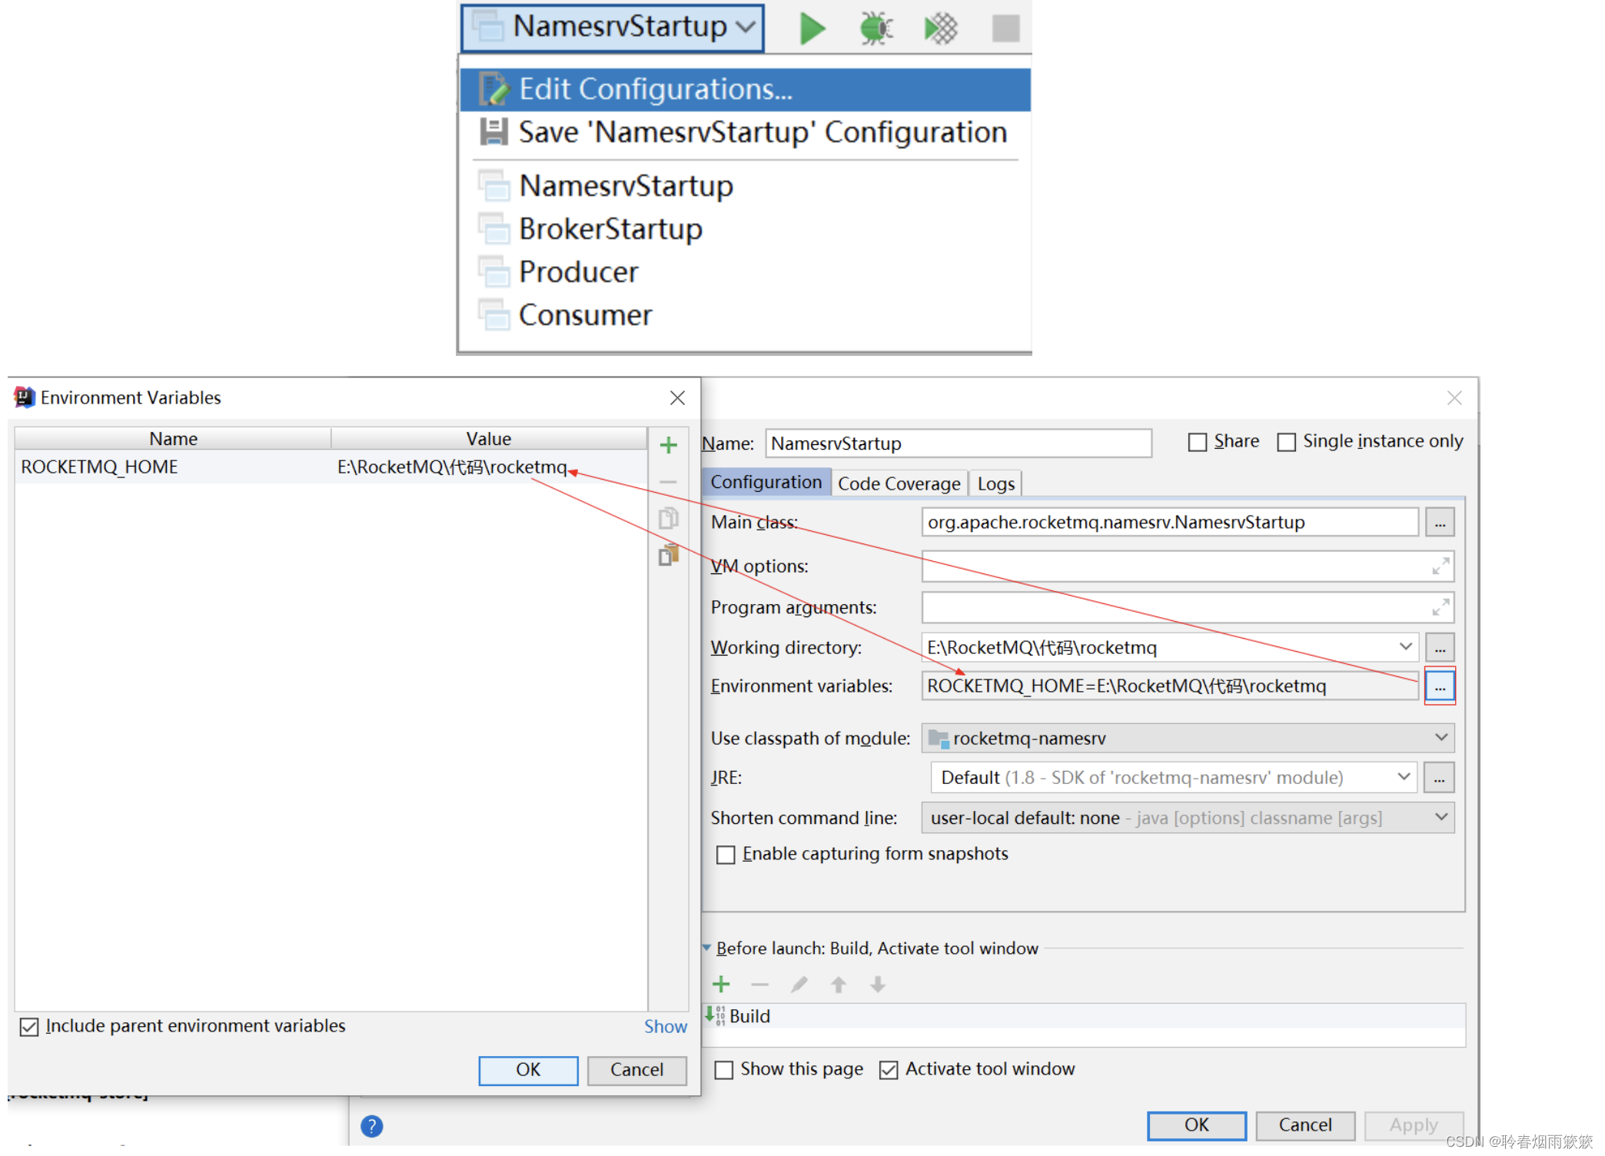Click the gray Stop square icon
Screen dimensions: 1605x1156
1005,28
